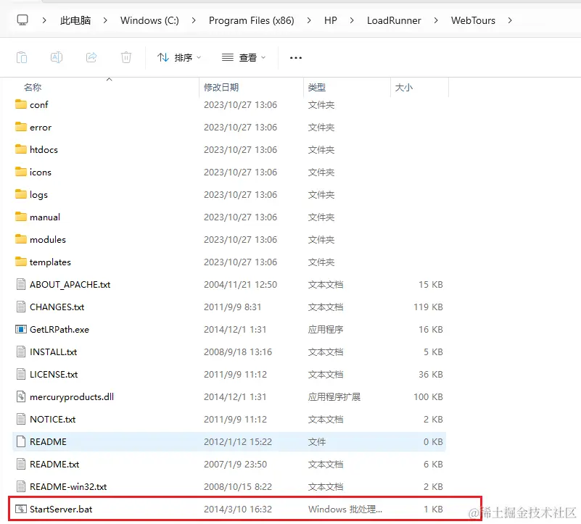Click the GetLRPath.exe application icon
This screenshot has width=581, height=524.
[x=21, y=329]
